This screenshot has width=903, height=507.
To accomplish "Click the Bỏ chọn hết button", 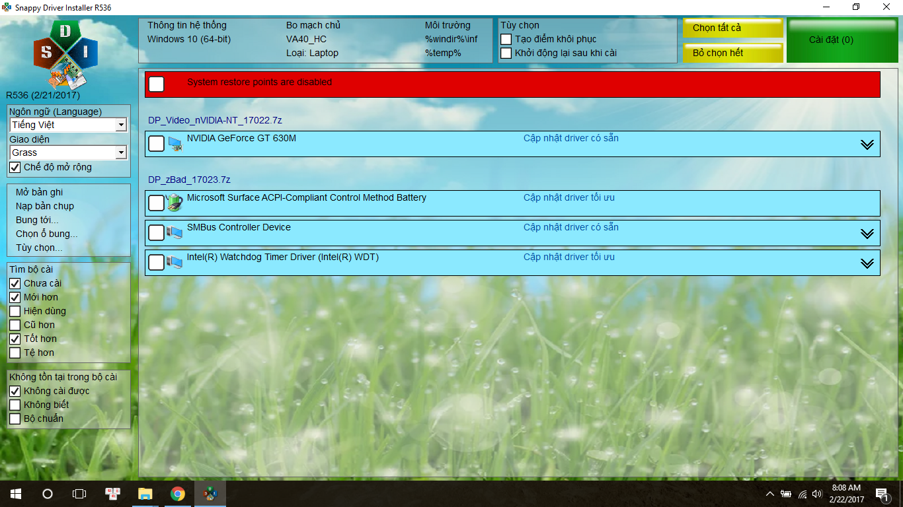I will pyautogui.click(x=733, y=53).
